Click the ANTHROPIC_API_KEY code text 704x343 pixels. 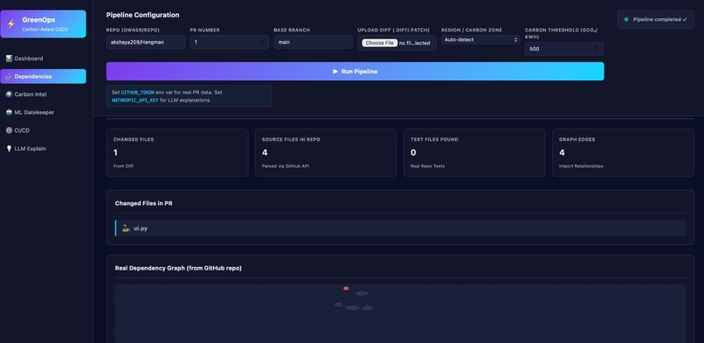(135, 100)
